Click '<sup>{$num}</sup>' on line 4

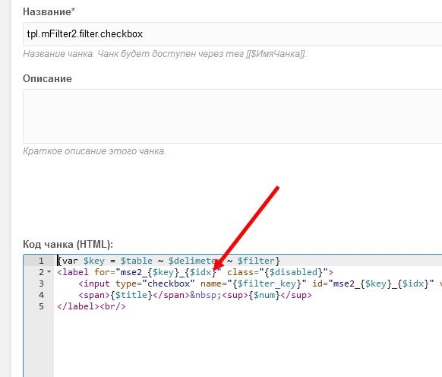pyautogui.click(x=267, y=295)
